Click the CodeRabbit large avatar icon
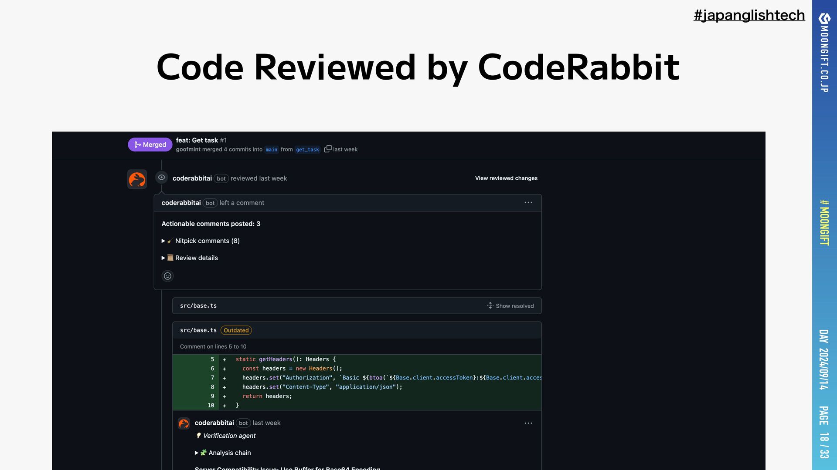 (137, 179)
